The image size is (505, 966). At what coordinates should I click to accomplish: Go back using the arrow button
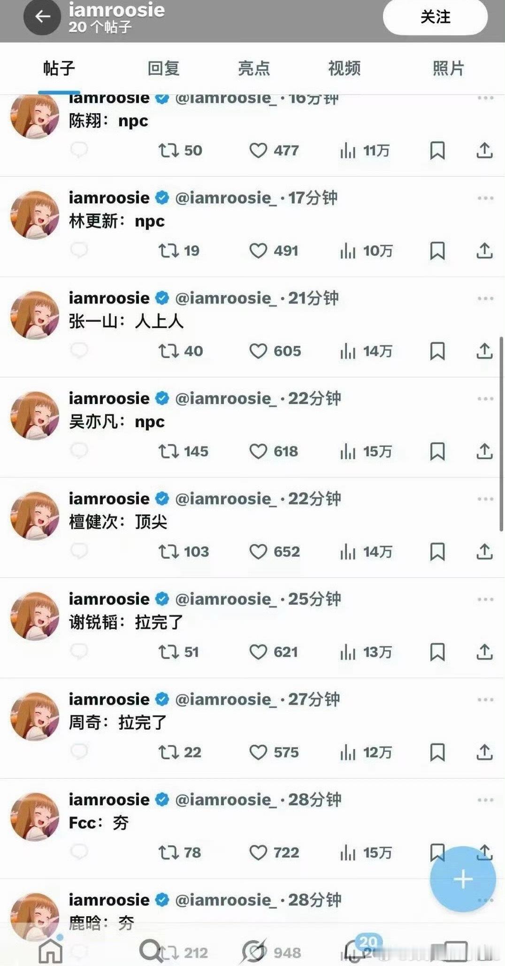click(42, 17)
